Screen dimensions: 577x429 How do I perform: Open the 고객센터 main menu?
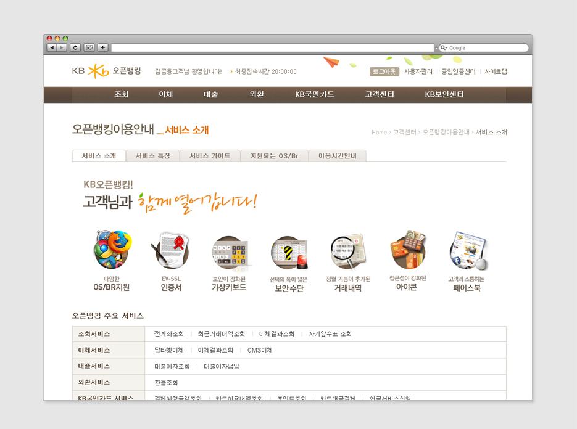click(380, 94)
